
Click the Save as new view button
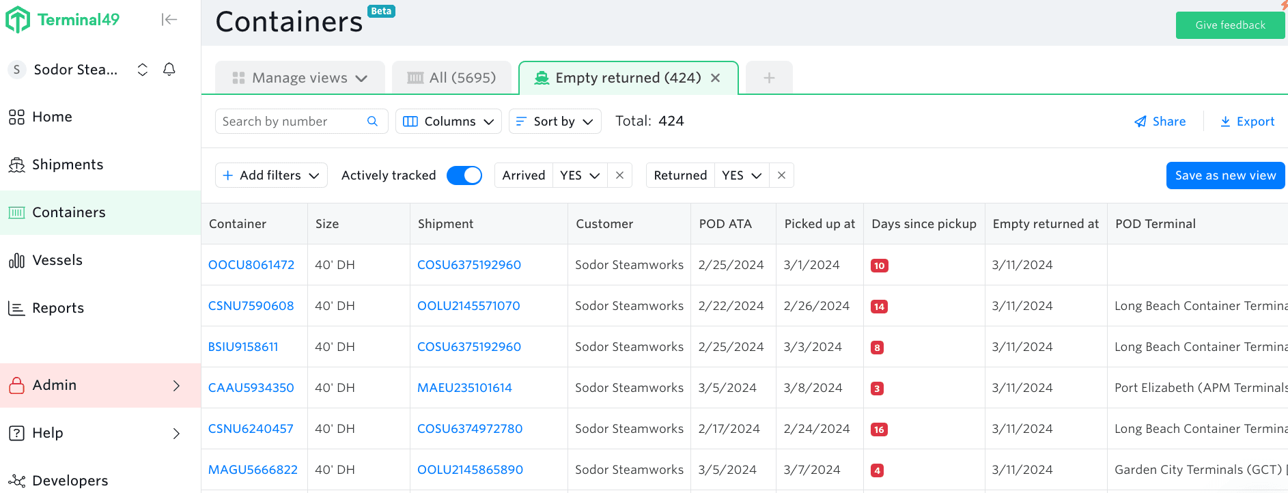(x=1225, y=175)
